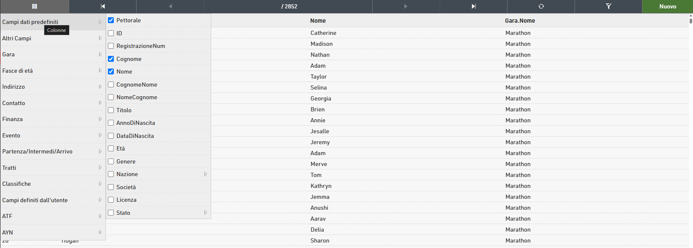This screenshot has height=248, width=693.
Task: Click the Gara.Nome column header
Action: [x=520, y=21]
